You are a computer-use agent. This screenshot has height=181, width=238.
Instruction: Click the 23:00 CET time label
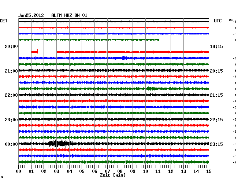tap(11, 120)
